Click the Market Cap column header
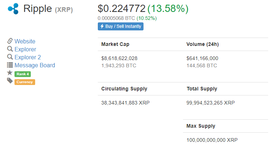 tap(115, 44)
